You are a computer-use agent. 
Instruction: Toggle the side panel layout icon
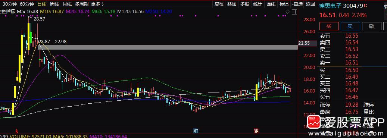294,12
